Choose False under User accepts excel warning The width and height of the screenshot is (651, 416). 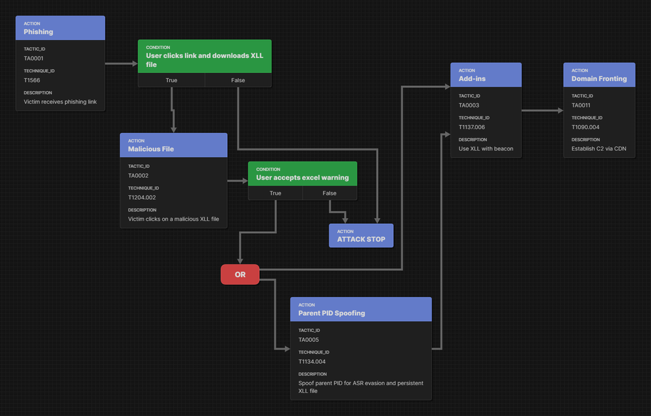[329, 193]
